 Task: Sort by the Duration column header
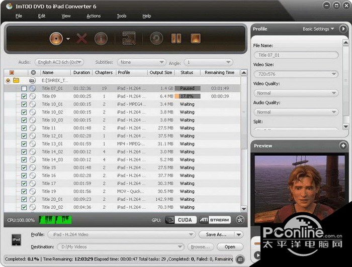(81, 72)
